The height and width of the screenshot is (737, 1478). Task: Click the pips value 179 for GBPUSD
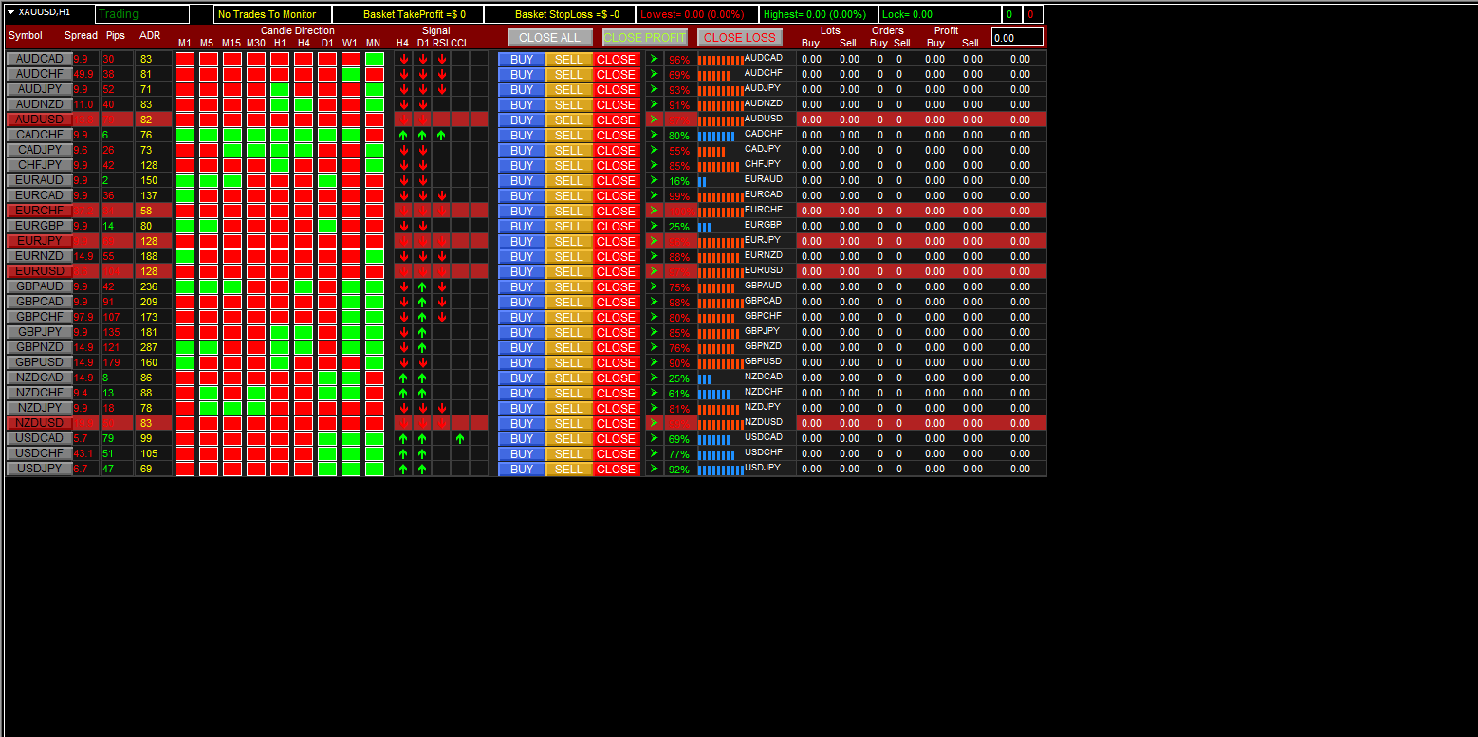coord(112,362)
